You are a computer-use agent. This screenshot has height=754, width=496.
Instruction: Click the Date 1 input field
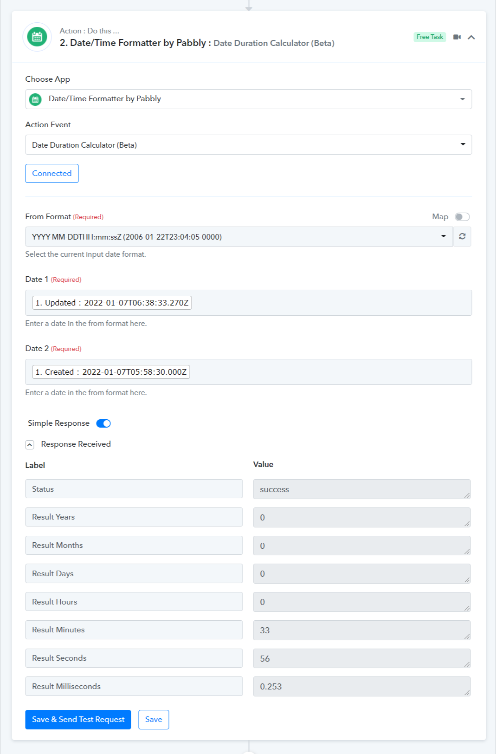tap(248, 303)
